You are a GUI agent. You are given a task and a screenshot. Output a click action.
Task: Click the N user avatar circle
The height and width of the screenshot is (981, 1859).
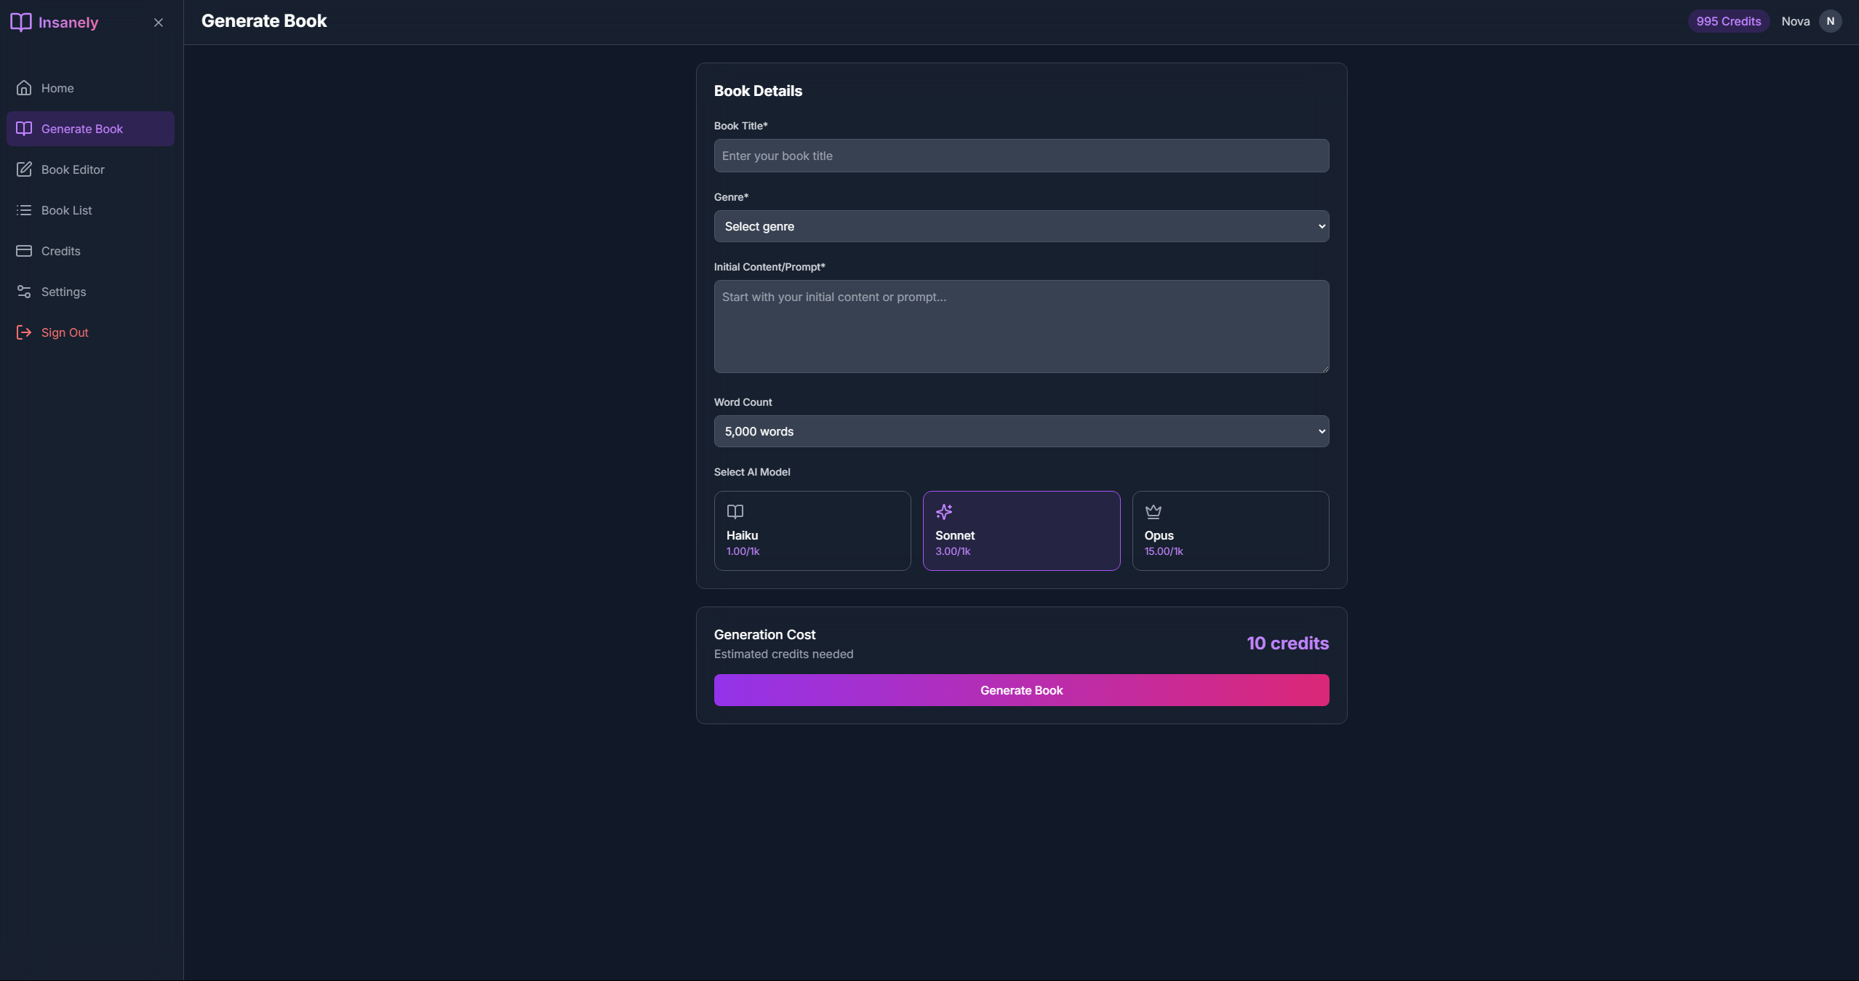tap(1830, 21)
